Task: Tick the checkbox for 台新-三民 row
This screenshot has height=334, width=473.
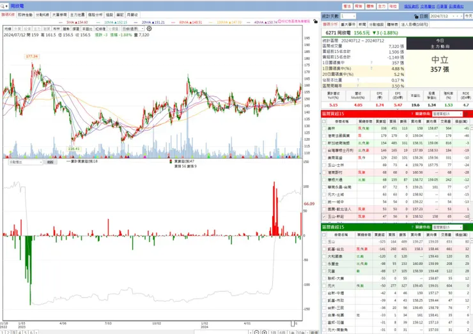Action: point(324,308)
